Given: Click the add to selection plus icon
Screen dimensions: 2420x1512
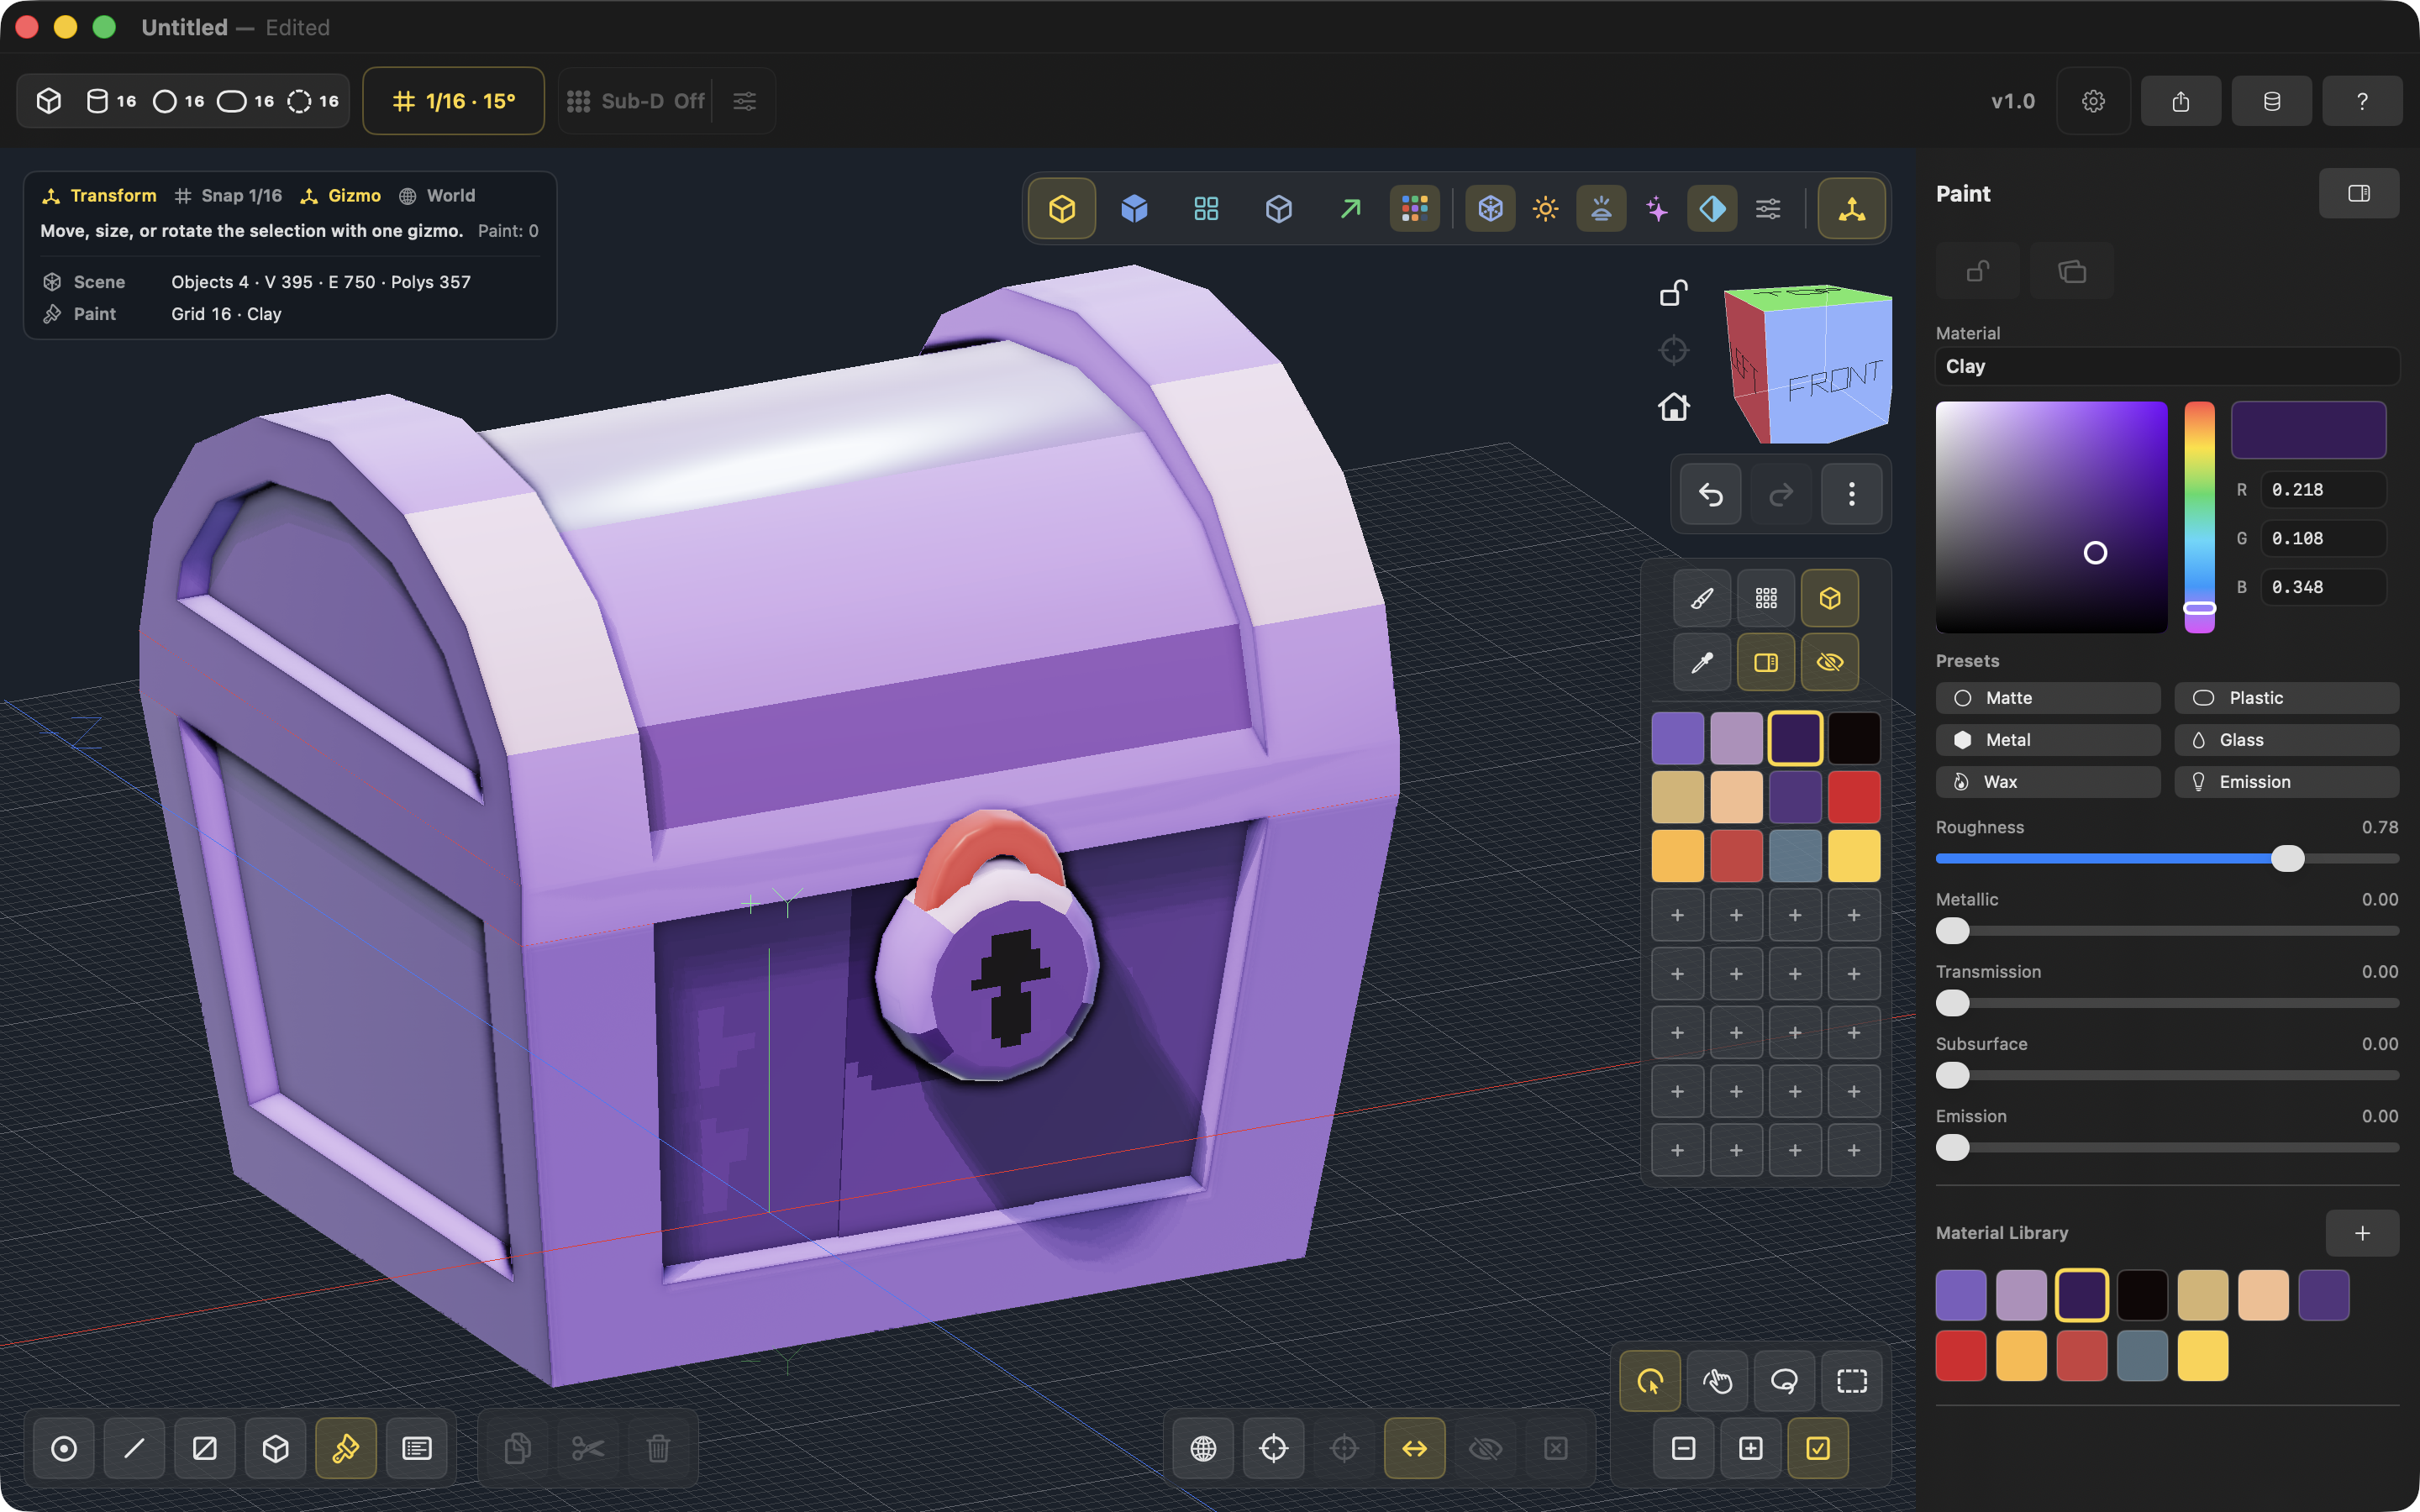Looking at the screenshot, I should [x=1750, y=1448].
